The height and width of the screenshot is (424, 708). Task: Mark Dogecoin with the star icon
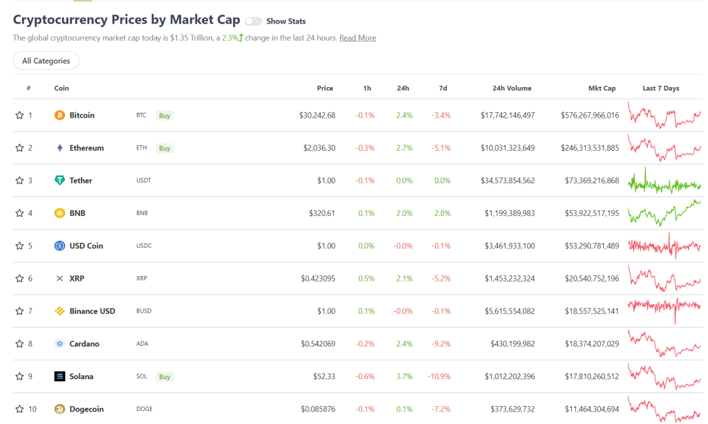coord(19,409)
